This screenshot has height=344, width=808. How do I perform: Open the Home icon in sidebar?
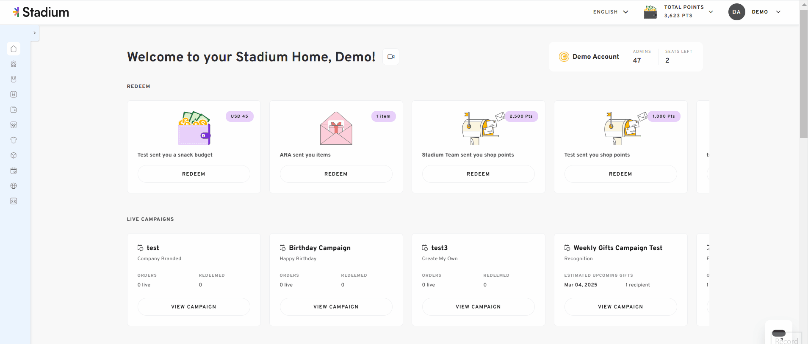point(14,49)
